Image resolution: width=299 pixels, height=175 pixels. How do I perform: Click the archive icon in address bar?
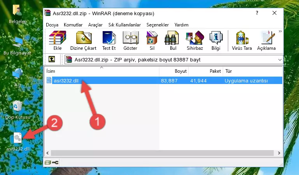(x=69, y=59)
